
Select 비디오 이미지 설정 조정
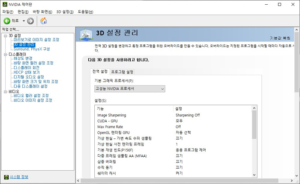33,100
